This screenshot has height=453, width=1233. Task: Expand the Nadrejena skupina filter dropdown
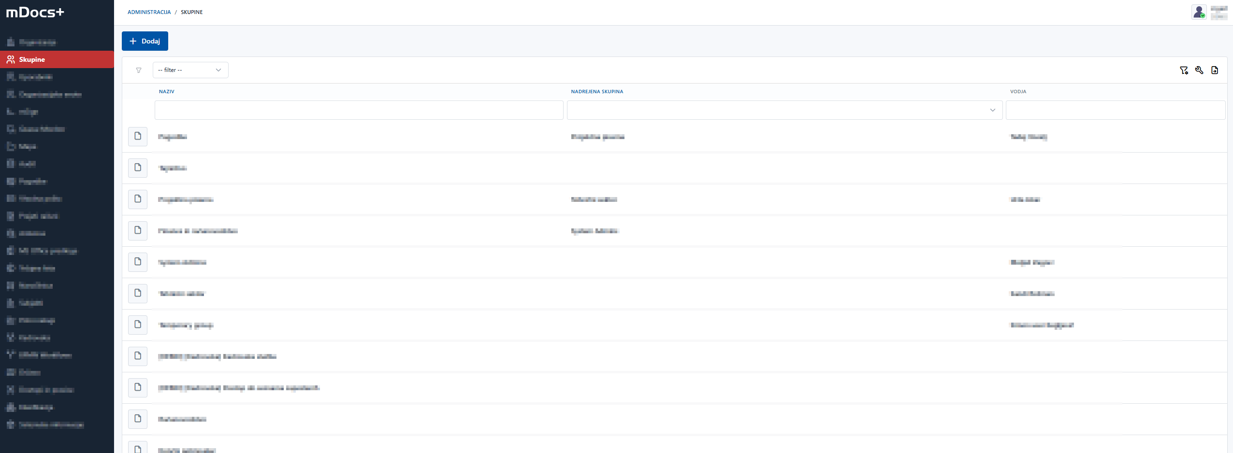pos(784,110)
